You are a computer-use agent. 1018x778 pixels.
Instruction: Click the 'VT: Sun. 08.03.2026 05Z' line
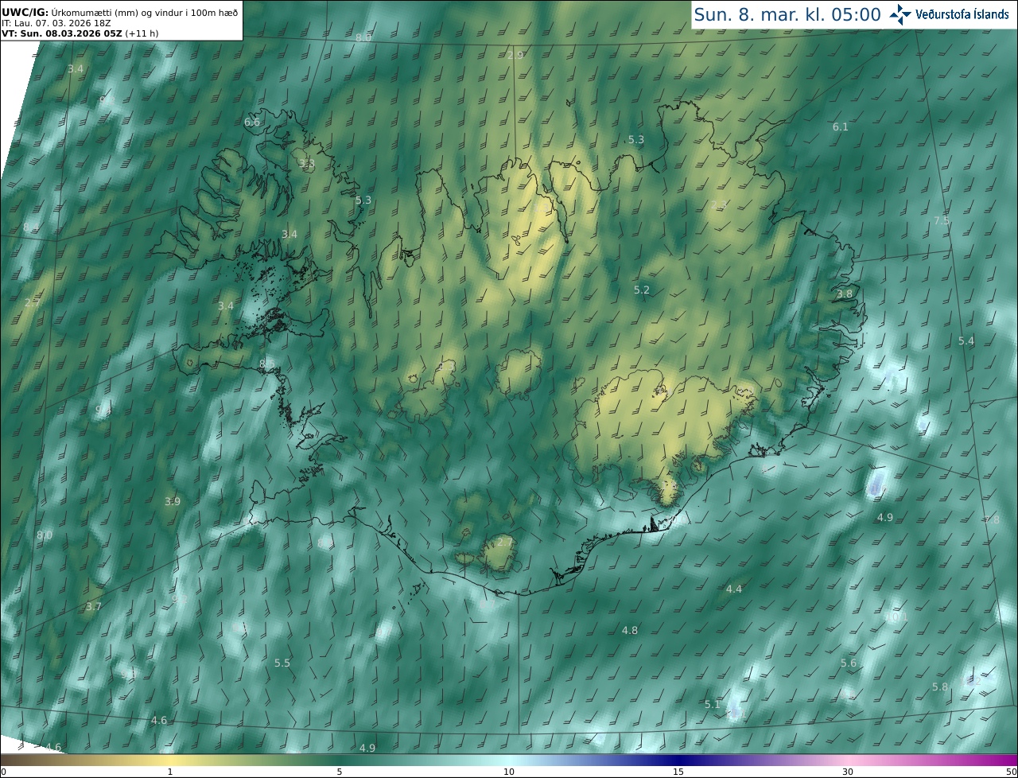61,33
